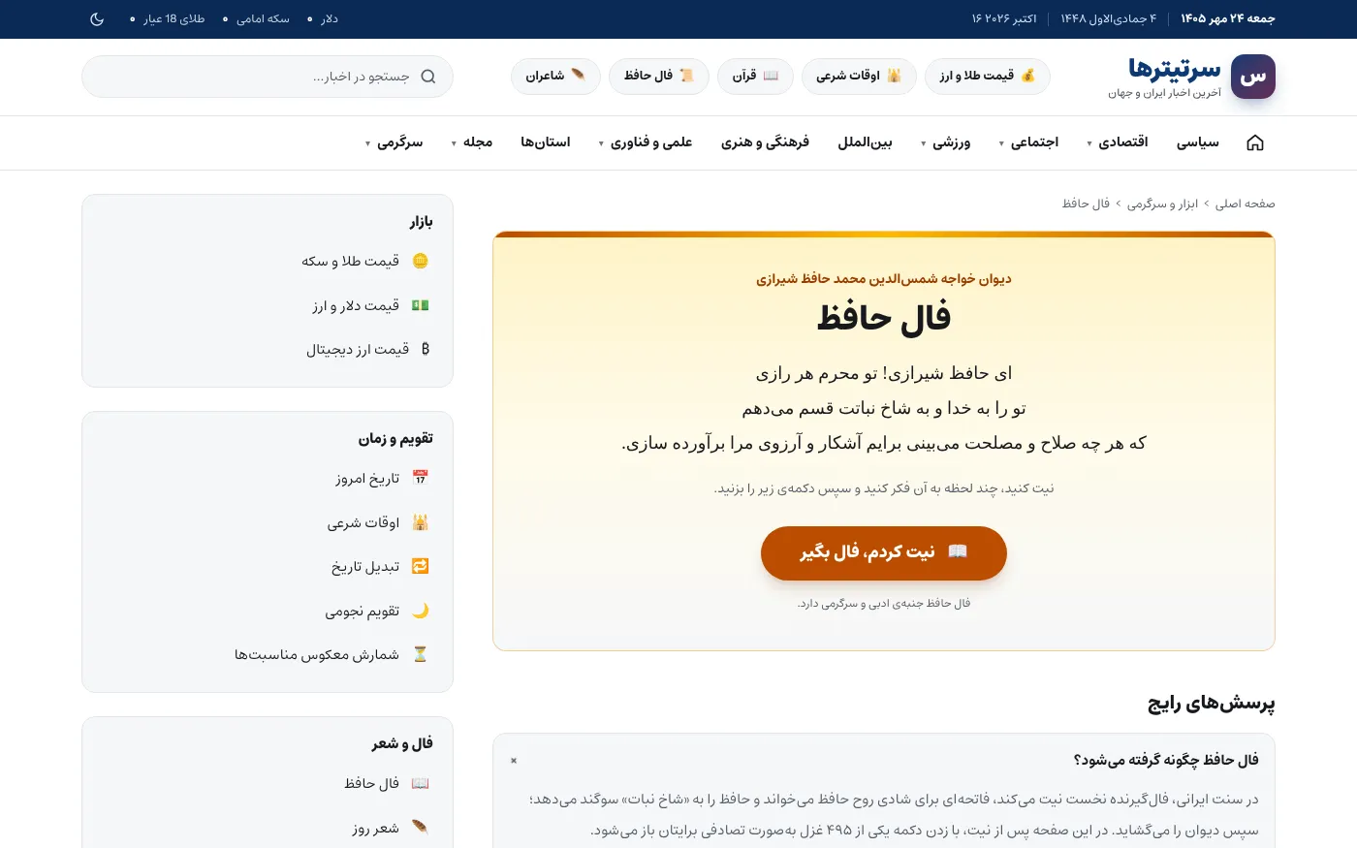The width and height of the screenshot is (1357, 848).
Task: Click the ۱۶ اکتبر ۲۰۲۶ date text
Action: tap(1004, 19)
